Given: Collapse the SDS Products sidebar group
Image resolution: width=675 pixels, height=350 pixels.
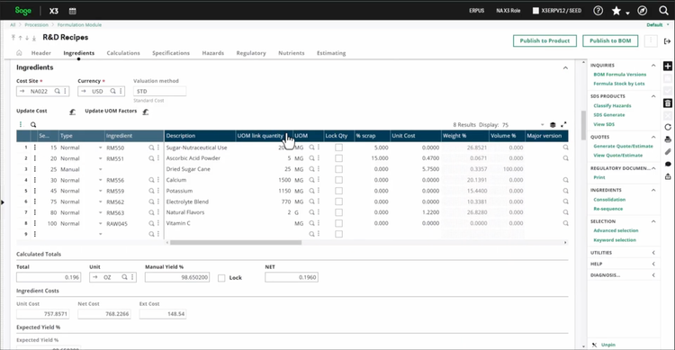Looking at the screenshot, I should (653, 96).
